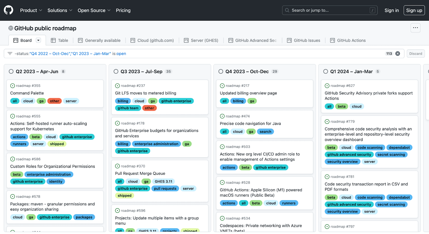Click the open-issue icon on roadmap #370
The width and height of the screenshot is (429, 234).
click(117, 166)
